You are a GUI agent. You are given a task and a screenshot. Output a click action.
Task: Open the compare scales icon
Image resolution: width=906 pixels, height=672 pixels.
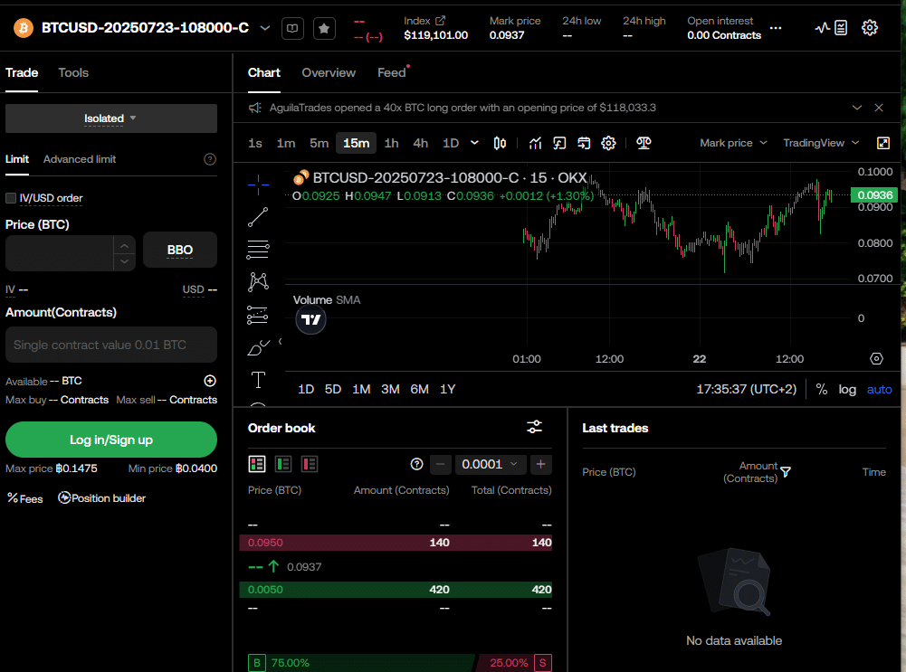tap(644, 143)
